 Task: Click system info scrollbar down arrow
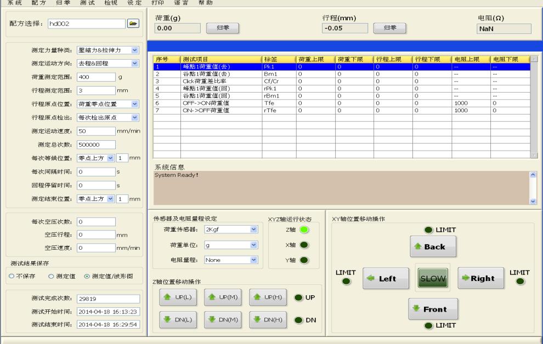pyautogui.click(x=533, y=201)
